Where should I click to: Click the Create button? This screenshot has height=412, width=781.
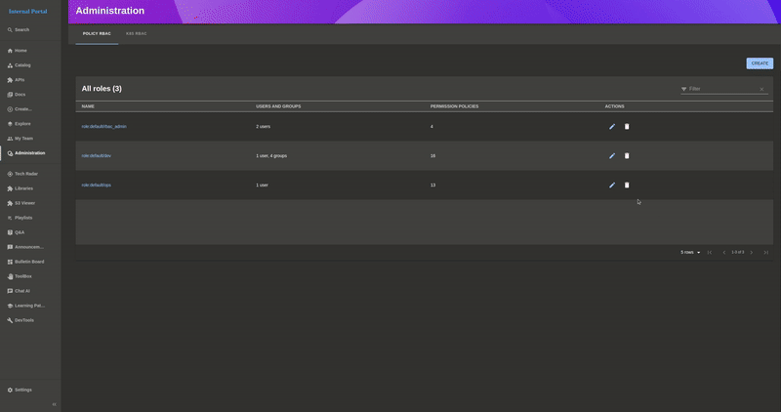tap(760, 63)
